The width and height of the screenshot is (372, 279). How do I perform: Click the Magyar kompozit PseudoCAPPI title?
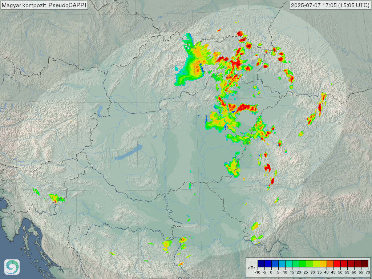(44, 5)
